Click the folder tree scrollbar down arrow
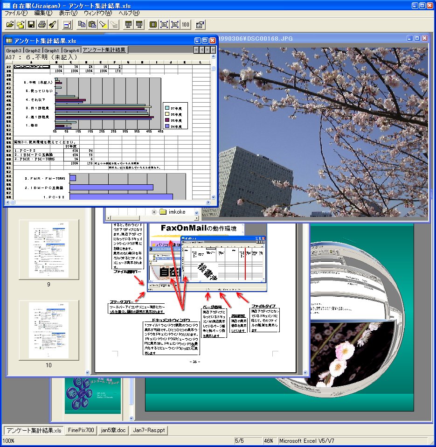The width and height of the screenshot is (436, 447). pos(196,213)
